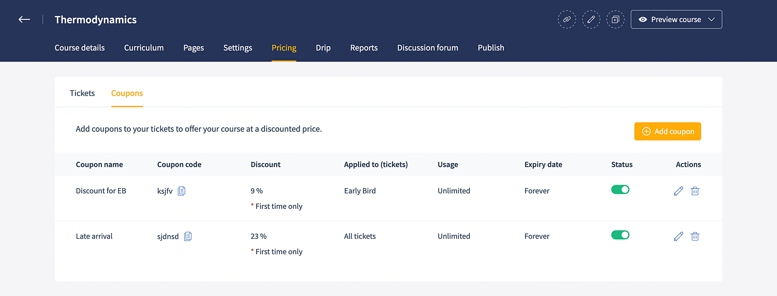Switch to the Tickets tab

coord(82,93)
